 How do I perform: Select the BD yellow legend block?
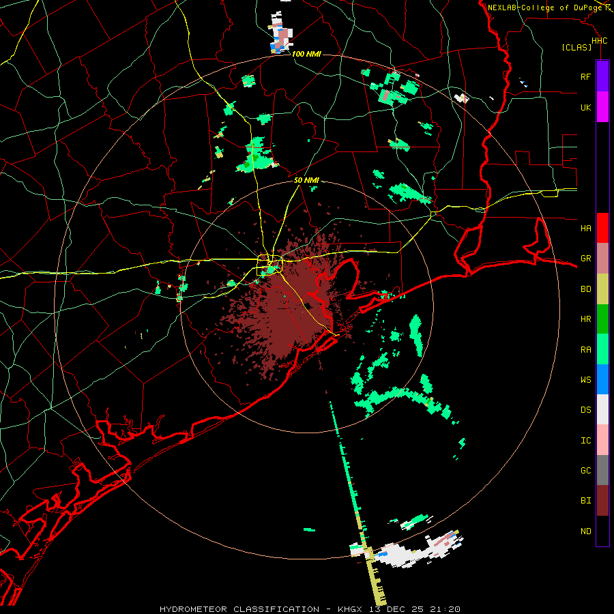tap(602, 289)
